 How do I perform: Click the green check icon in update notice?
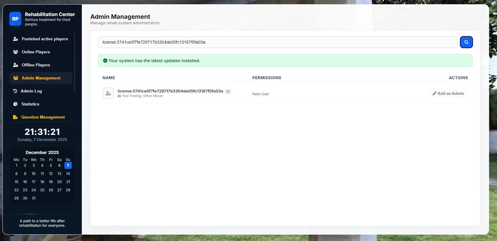click(x=105, y=61)
